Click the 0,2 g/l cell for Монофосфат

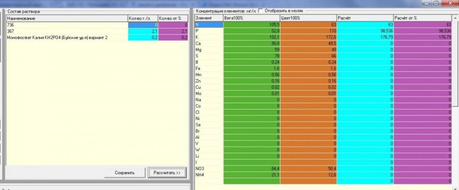143,38
